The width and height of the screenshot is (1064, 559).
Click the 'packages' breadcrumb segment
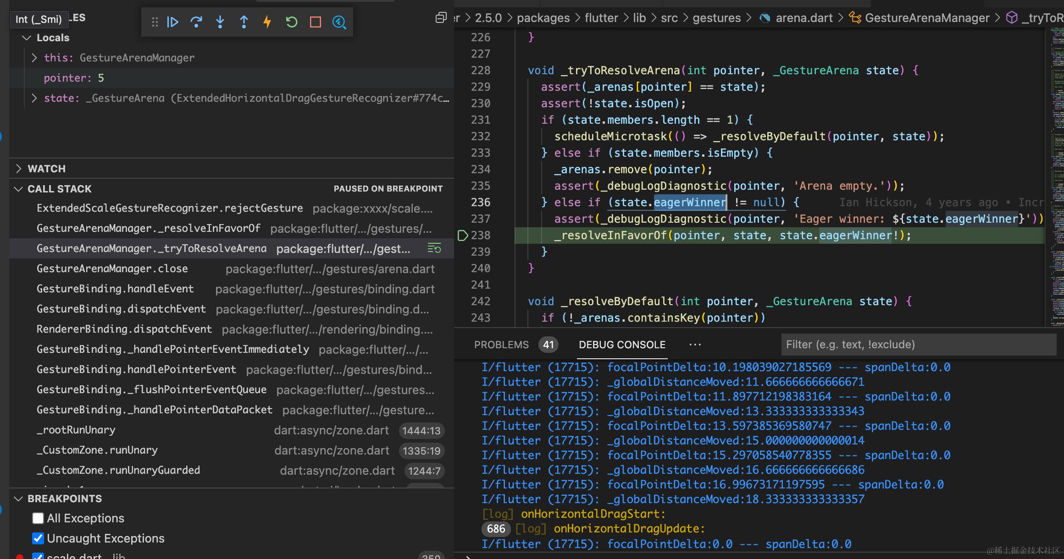pyautogui.click(x=543, y=18)
